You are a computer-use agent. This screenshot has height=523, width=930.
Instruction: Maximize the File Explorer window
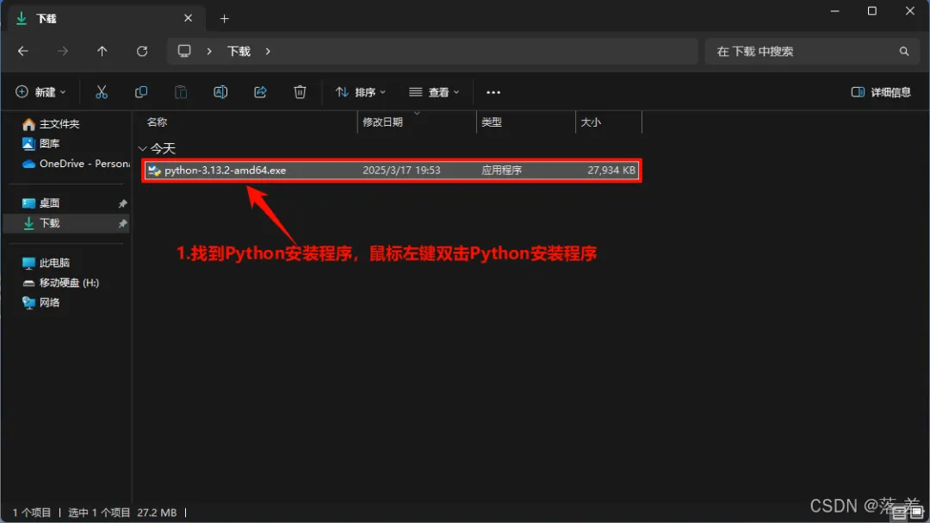click(871, 11)
